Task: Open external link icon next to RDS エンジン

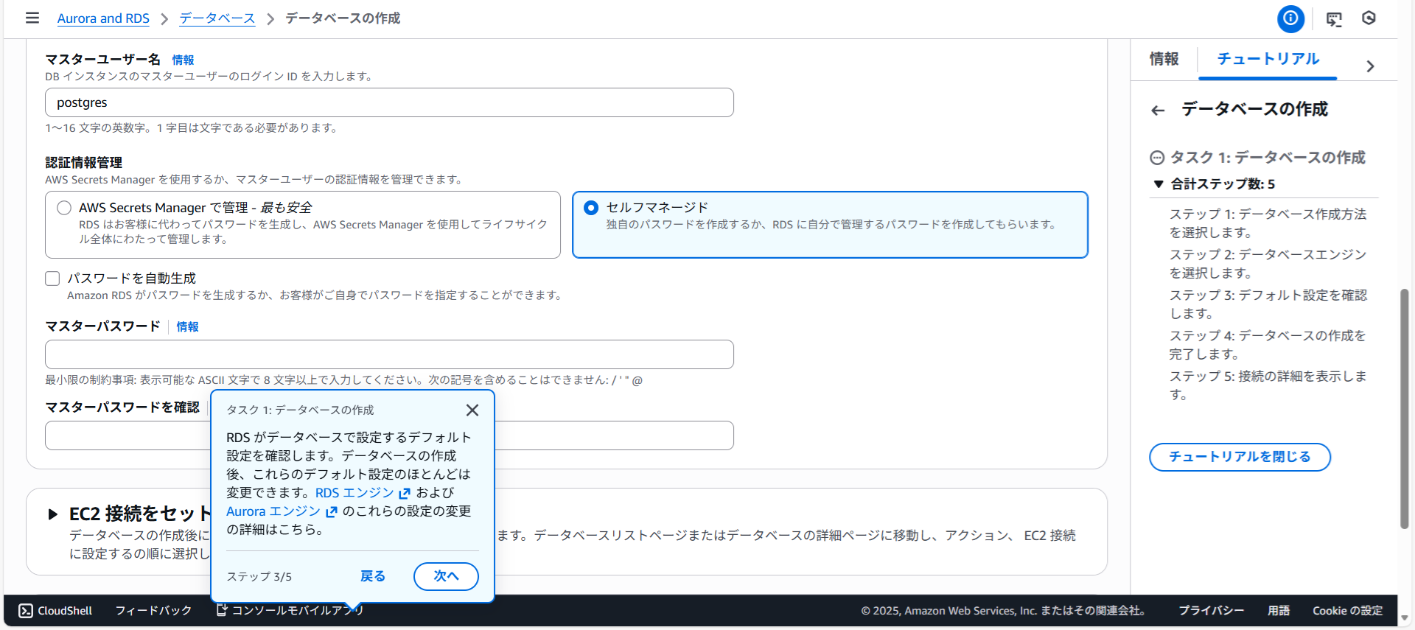Action: point(405,494)
